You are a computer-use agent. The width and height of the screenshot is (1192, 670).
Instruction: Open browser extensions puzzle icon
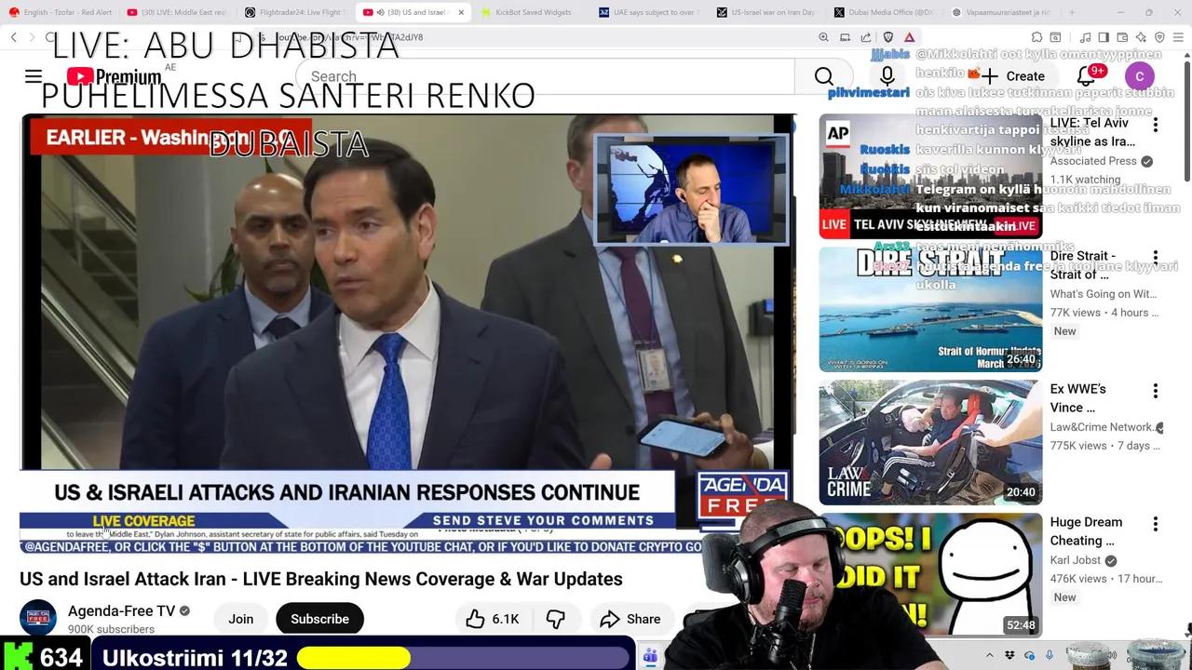tap(1036, 37)
